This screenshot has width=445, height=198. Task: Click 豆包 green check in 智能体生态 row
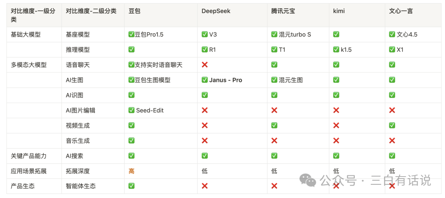[x=131, y=186]
